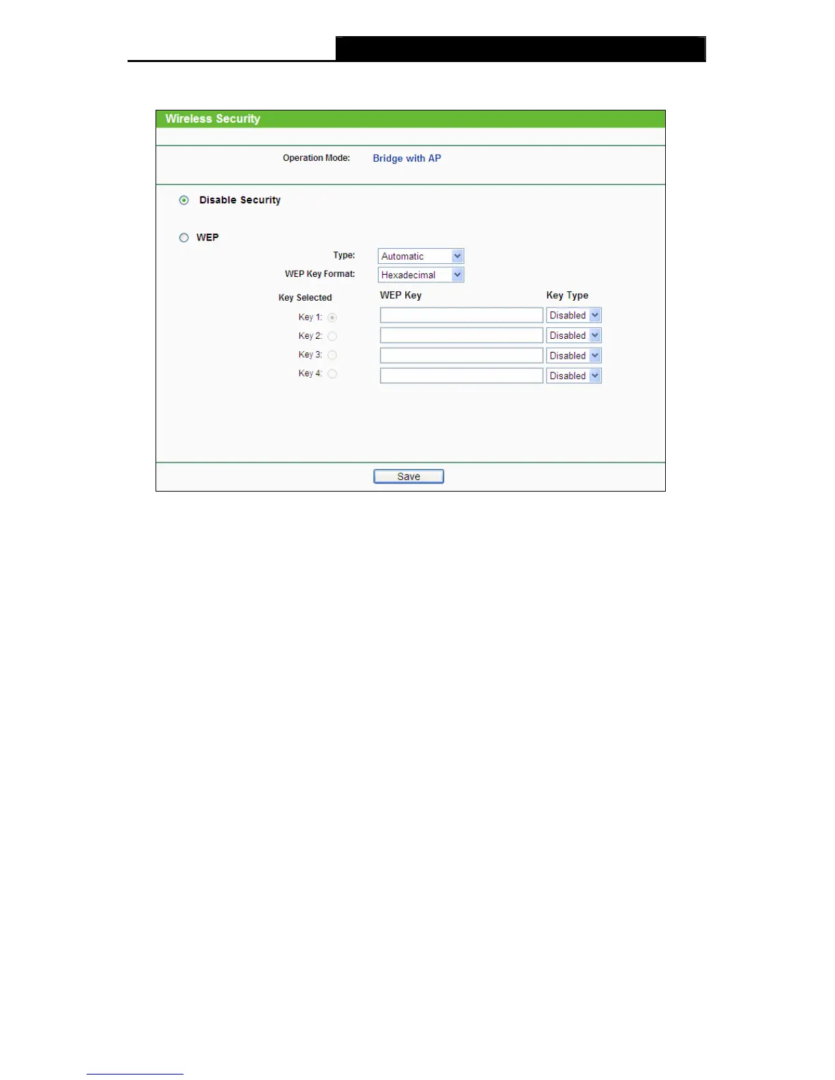Click the Key Selected column label
Viewport: 835px width, 1080px height.
(305, 298)
